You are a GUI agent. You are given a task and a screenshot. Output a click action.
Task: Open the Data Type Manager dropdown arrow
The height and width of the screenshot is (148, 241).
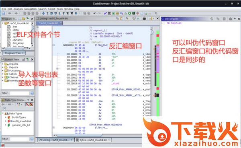click(x=28, y=100)
